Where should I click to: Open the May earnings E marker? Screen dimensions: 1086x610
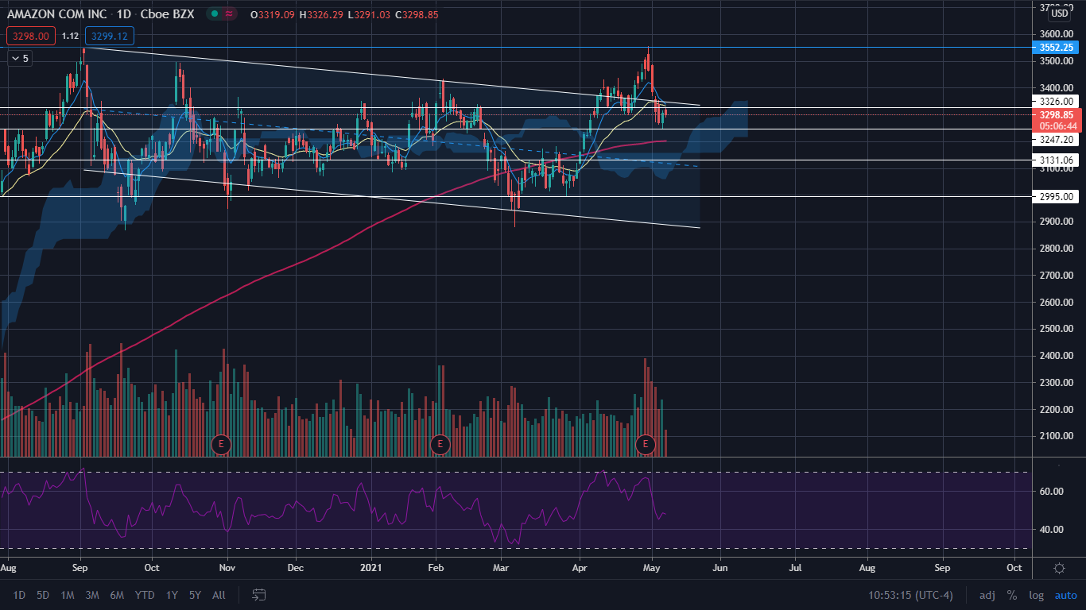(645, 443)
